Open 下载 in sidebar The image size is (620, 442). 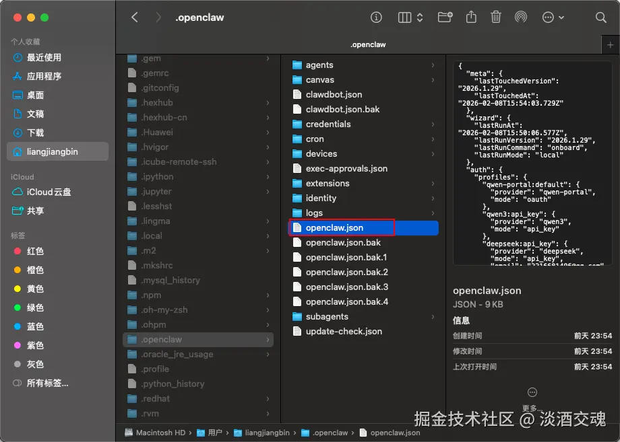pyautogui.click(x=58, y=133)
